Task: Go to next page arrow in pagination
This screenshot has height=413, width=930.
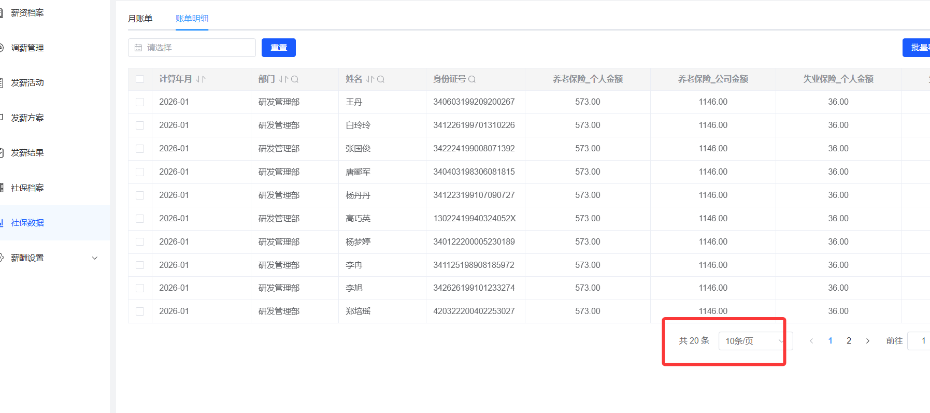Action: [x=868, y=341]
